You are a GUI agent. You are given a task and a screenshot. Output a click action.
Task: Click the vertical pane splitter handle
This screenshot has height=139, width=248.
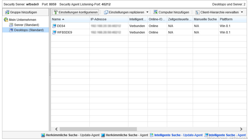50,70
